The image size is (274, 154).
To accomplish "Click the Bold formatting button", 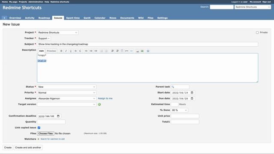I will click(61, 51).
